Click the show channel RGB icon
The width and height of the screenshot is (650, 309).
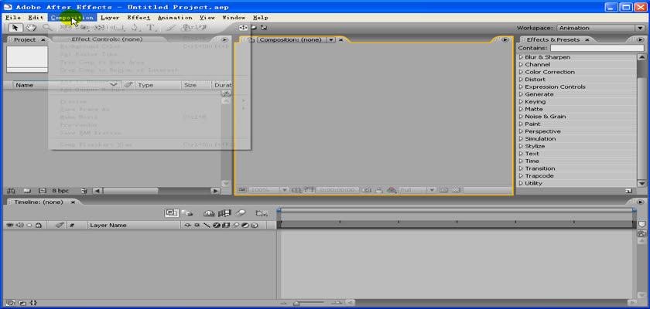tap(392, 190)
